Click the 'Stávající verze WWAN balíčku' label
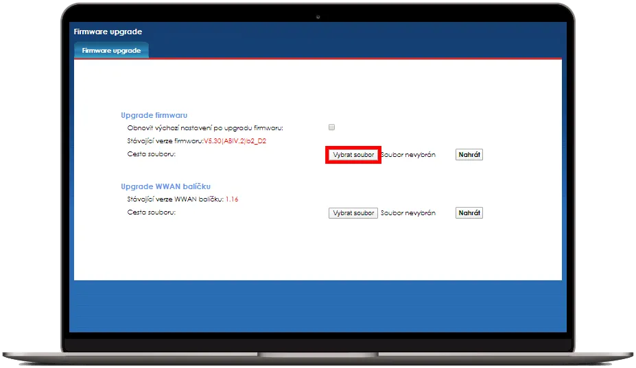The width and height of the screenshot is (636, 368). 175,199
